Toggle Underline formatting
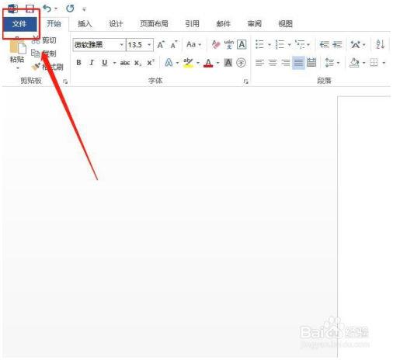Viewport: 393px width, 360px height. (105, 63)
